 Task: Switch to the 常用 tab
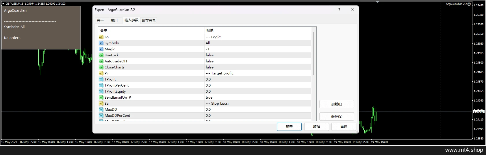[x=114, y=20]
